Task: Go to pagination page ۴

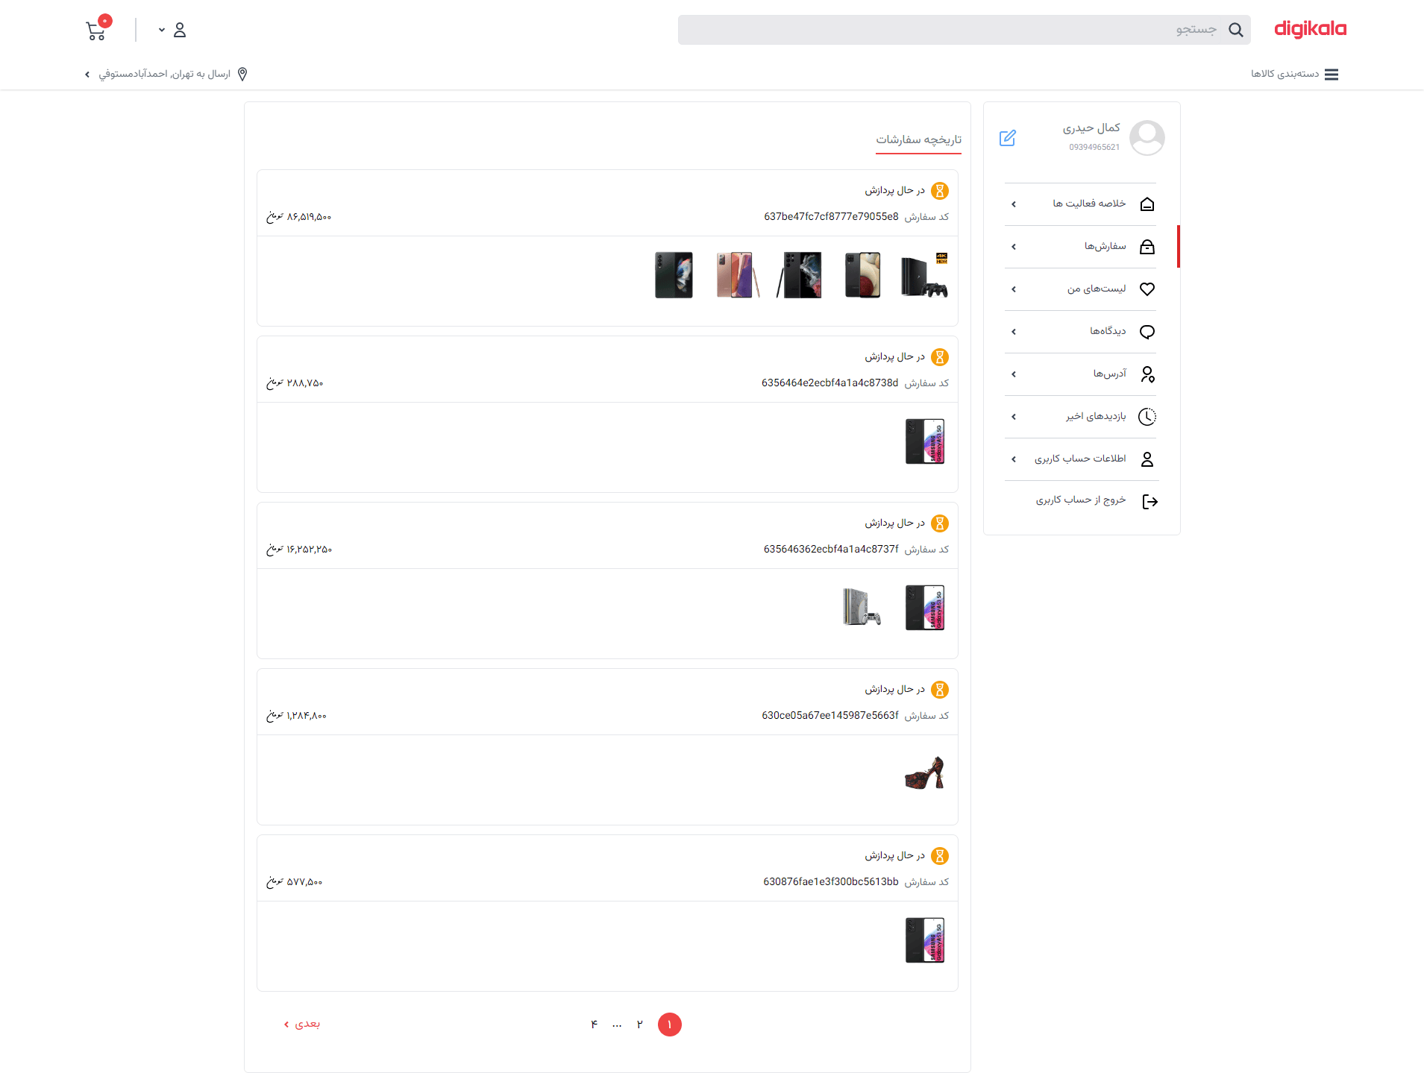Action: 594,1025
